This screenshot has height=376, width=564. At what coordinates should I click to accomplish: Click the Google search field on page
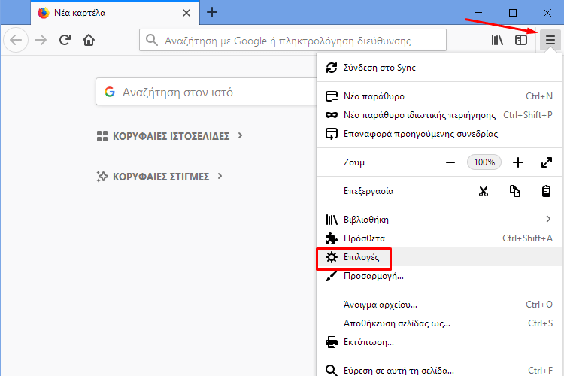[x=206, y=92]
